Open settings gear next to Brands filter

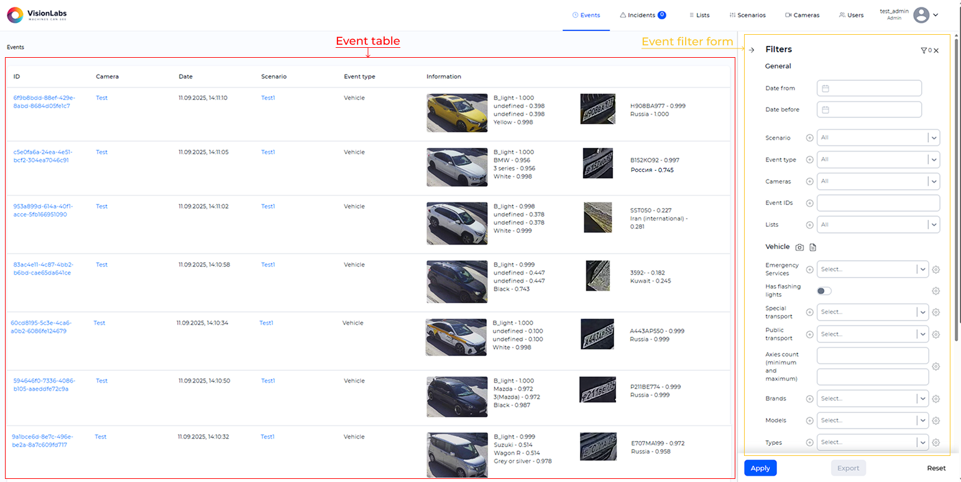936,398
